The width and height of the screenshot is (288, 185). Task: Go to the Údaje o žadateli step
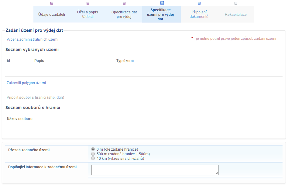tap(52, 15)
